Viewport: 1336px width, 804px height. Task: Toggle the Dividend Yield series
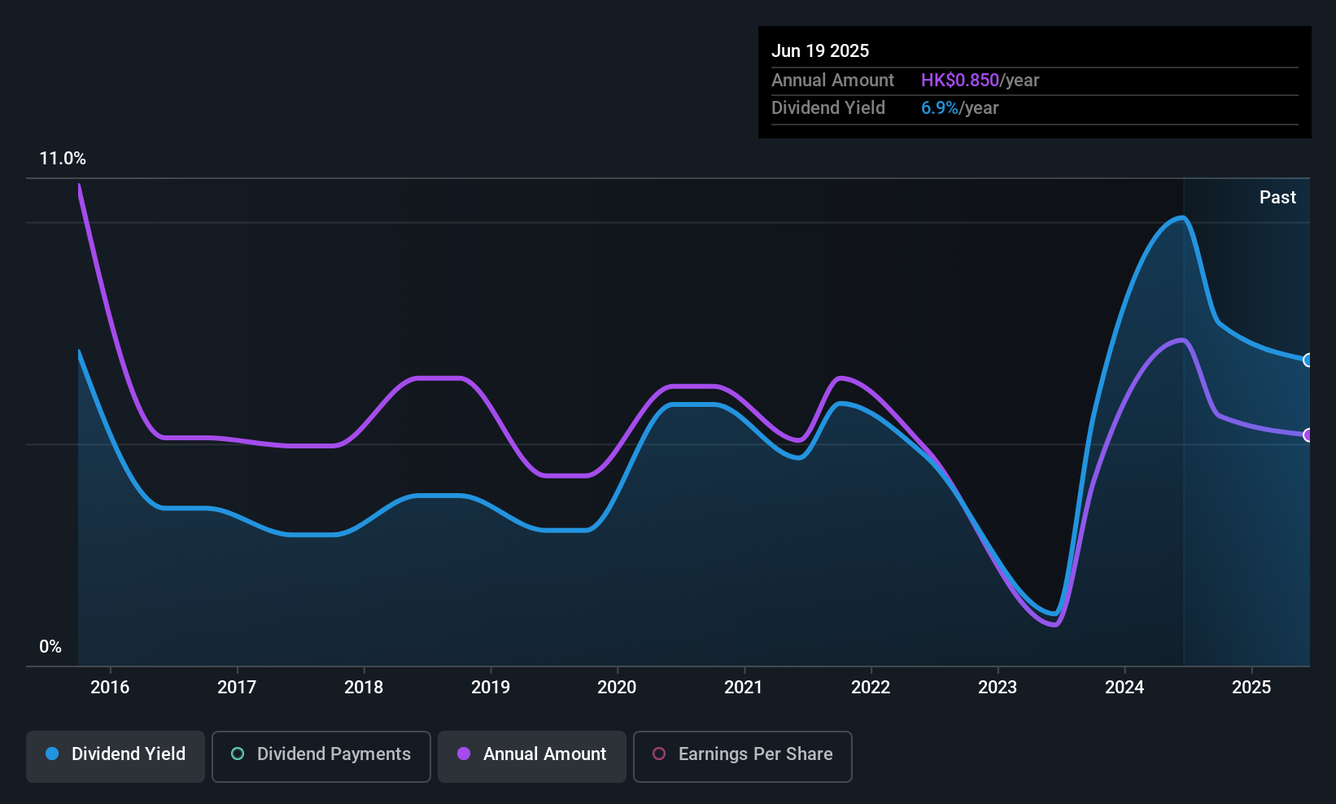pyautogui.click(x=116, y=756)
